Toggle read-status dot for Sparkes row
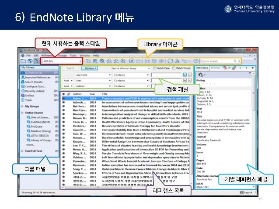Screen dimensions: 279x209 (x=63, y=173)
